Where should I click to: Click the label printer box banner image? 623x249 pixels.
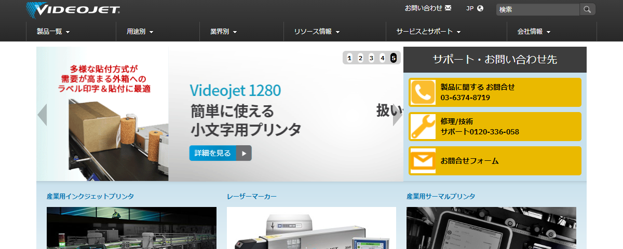[x=103, y=114]
